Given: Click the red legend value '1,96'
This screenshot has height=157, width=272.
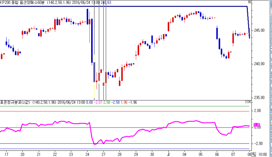Looking at the screenshot, I should [124, 102].
